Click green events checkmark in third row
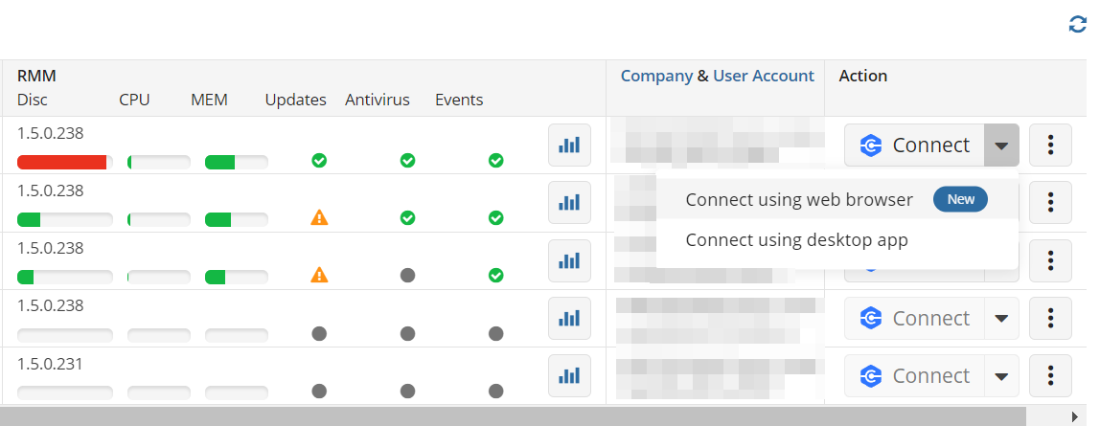Screen dimensions: 1100x426 [x=495, y=276]
